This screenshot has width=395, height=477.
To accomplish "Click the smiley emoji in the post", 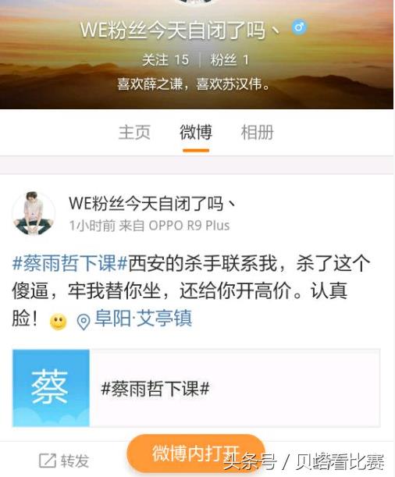I will pyautogui.click(x=59, y=321).
